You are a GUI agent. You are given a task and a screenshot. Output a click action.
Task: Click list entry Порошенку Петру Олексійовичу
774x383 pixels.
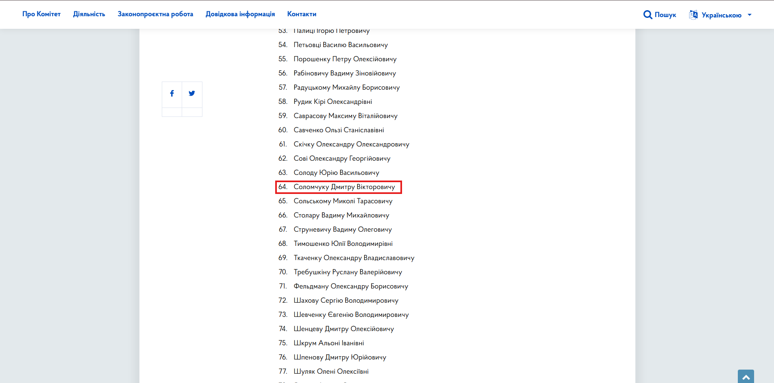point(345,59)
